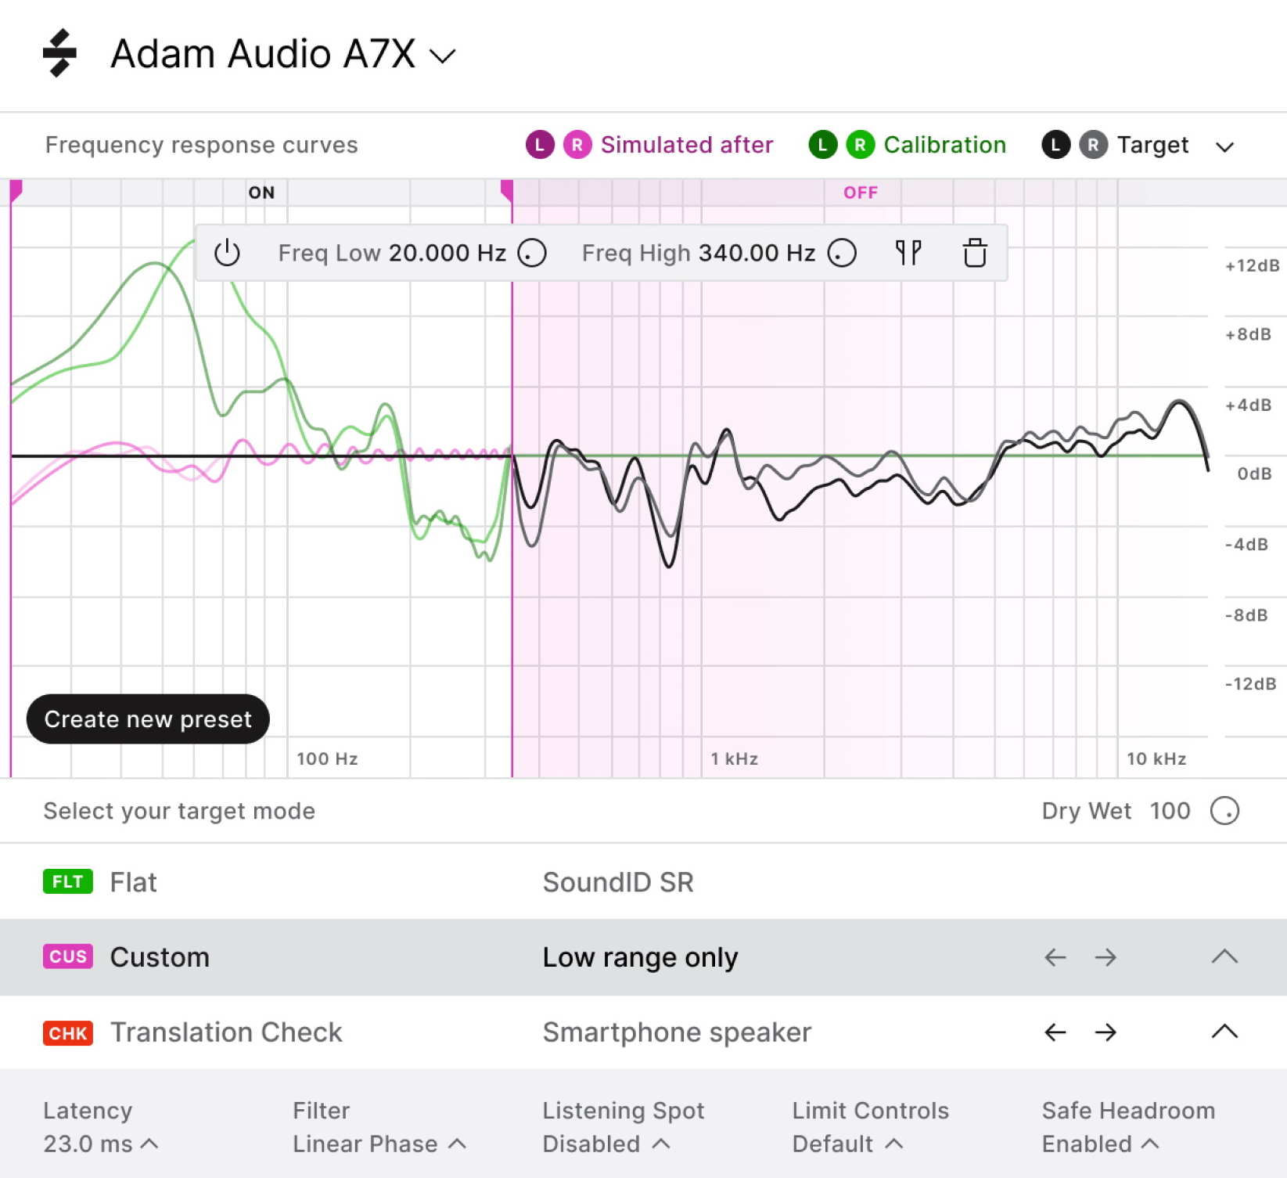Open the Listening Spot Disabled menu
Viewport: 1287px width, 1178px height.
pyautogui.click(x=606, y=1144)
